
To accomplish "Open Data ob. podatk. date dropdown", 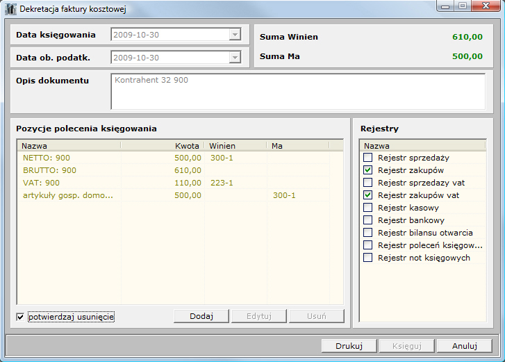I will click(235, 58).
